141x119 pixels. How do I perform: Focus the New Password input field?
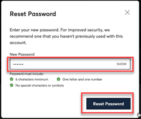point(70,64)
